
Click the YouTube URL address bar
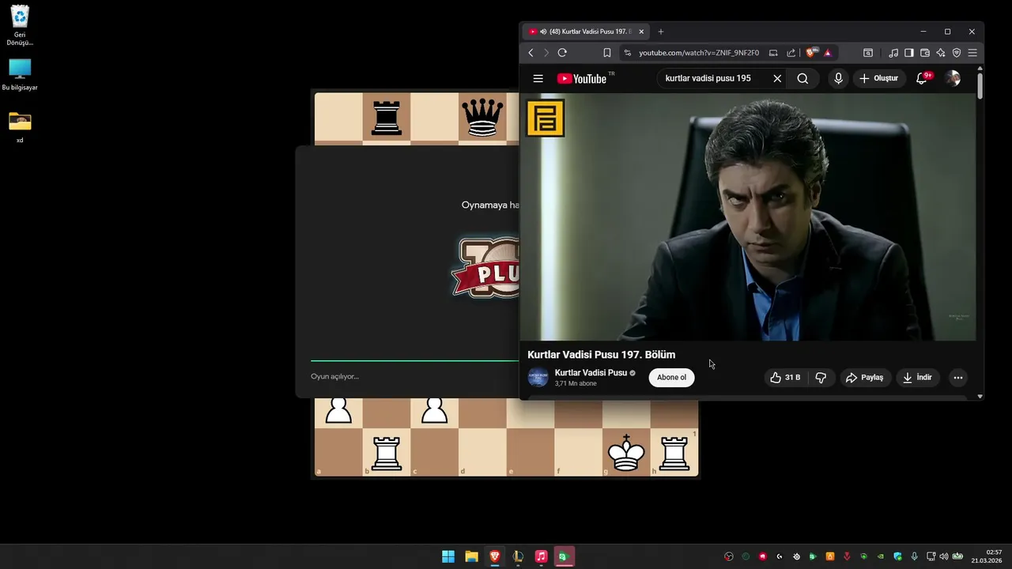699,53
